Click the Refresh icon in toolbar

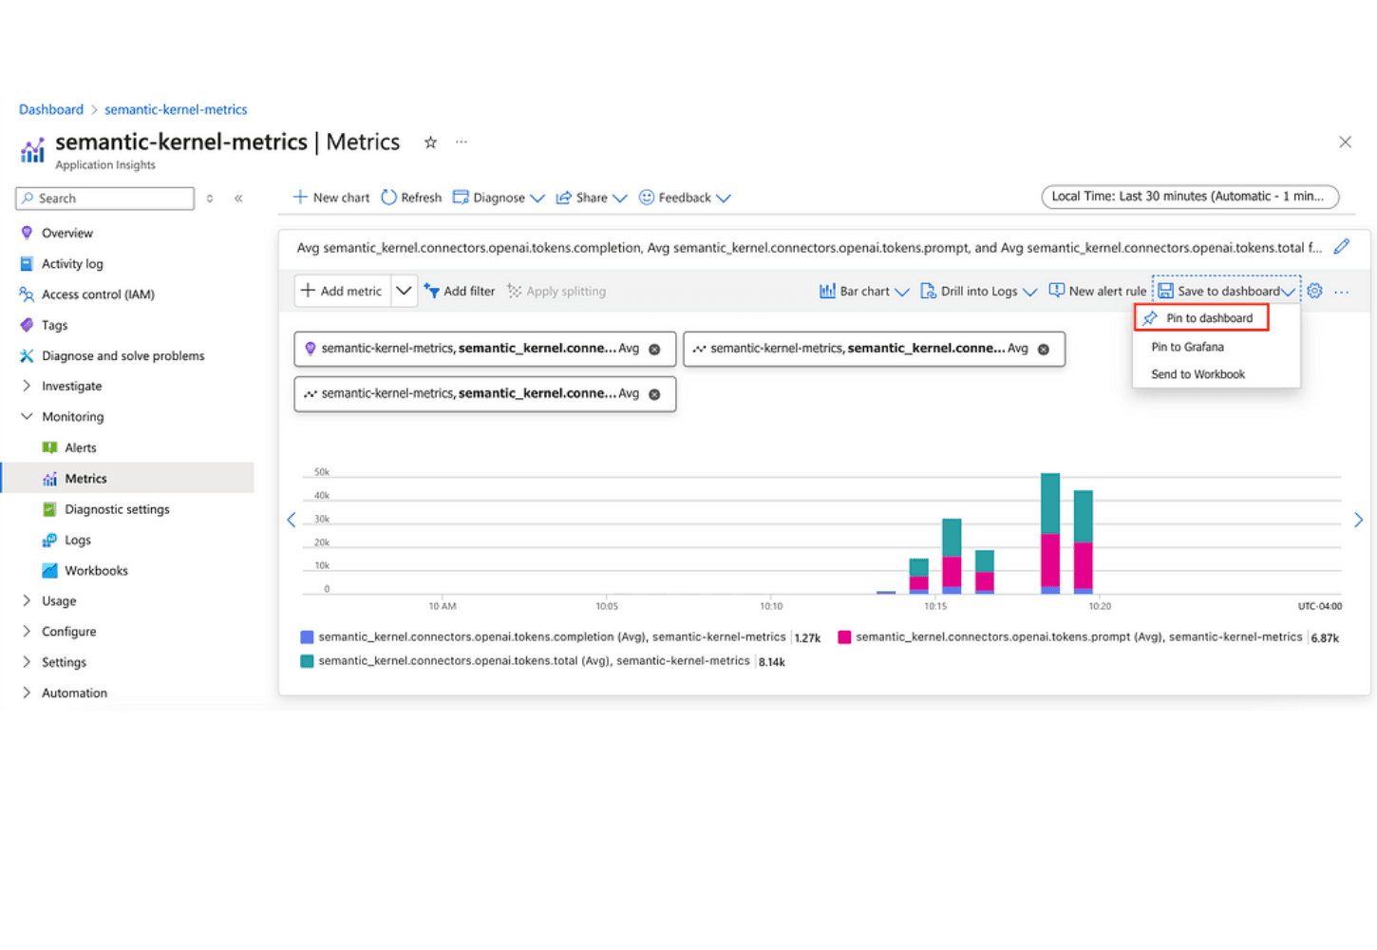pos(388,198)
